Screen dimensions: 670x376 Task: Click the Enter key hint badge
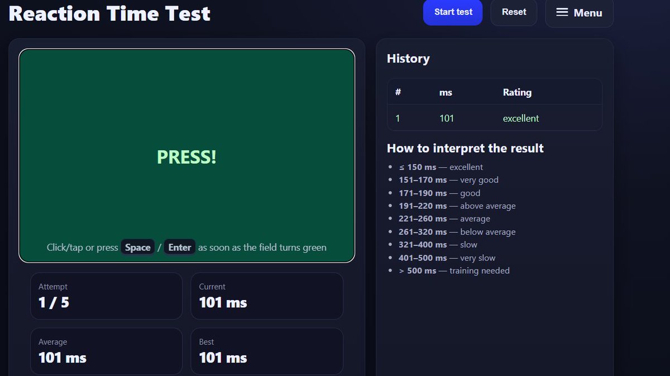(180, 248)
